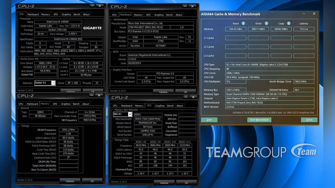Click the Threads value 32
Screen dimensions: 335x188
(97, 83)
